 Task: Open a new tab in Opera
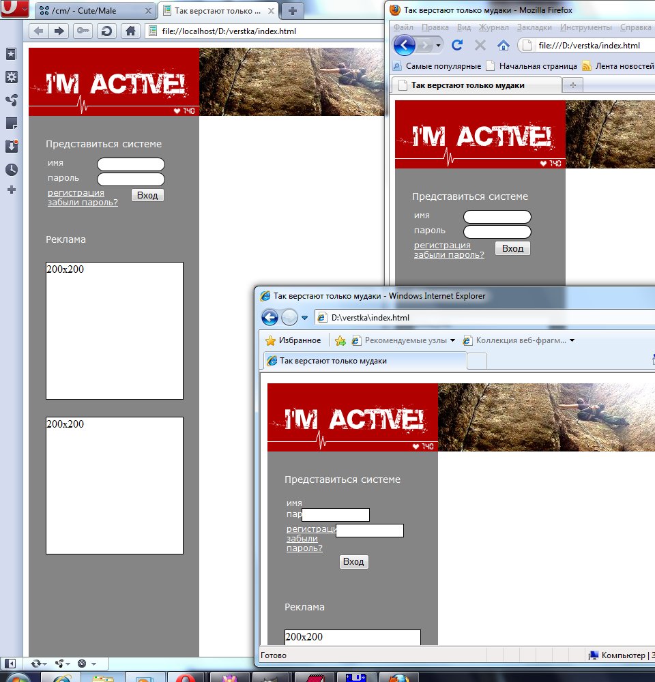[293, 11]
